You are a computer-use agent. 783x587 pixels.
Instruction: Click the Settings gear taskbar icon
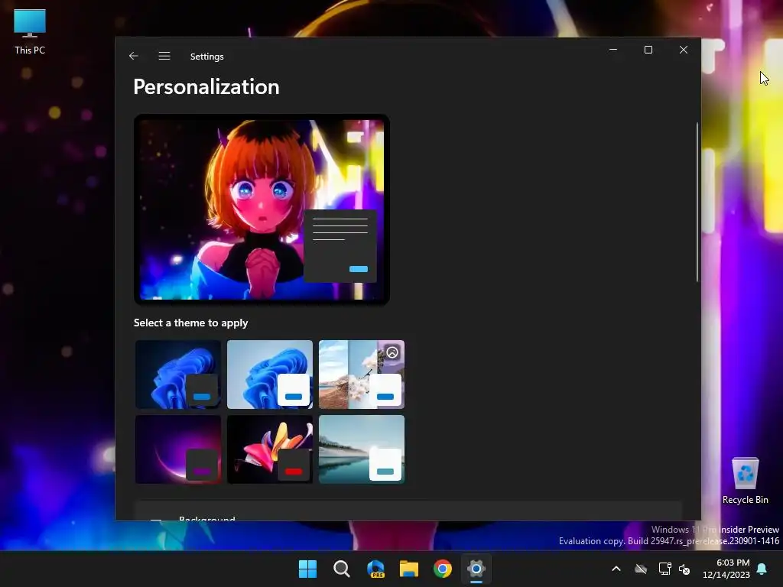point(476,569)
